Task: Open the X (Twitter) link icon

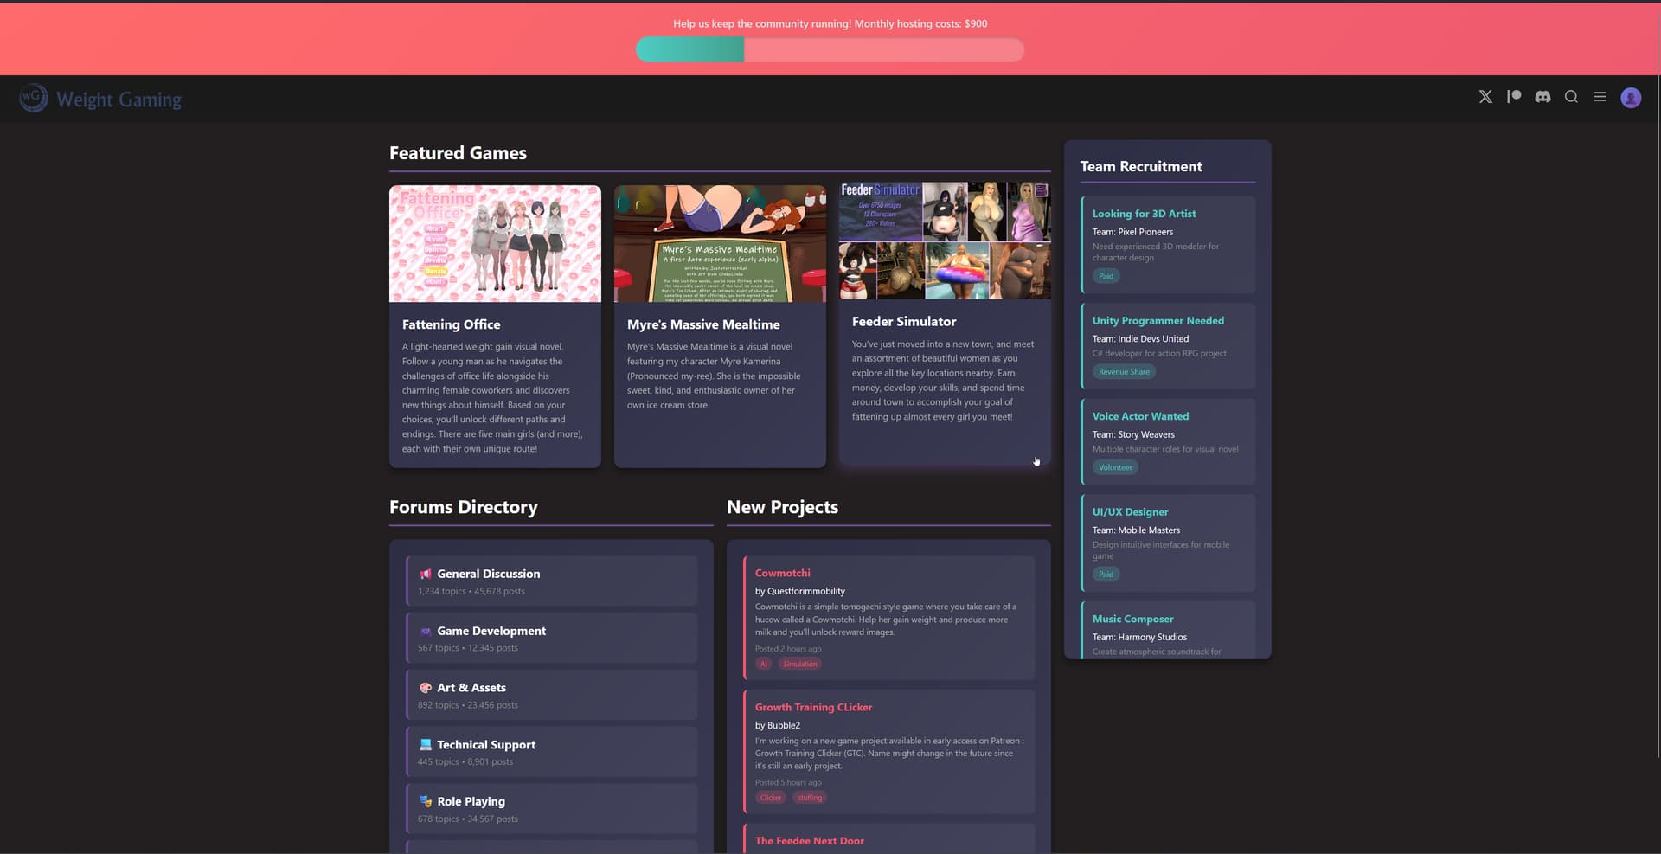Action: [1485, 97]
